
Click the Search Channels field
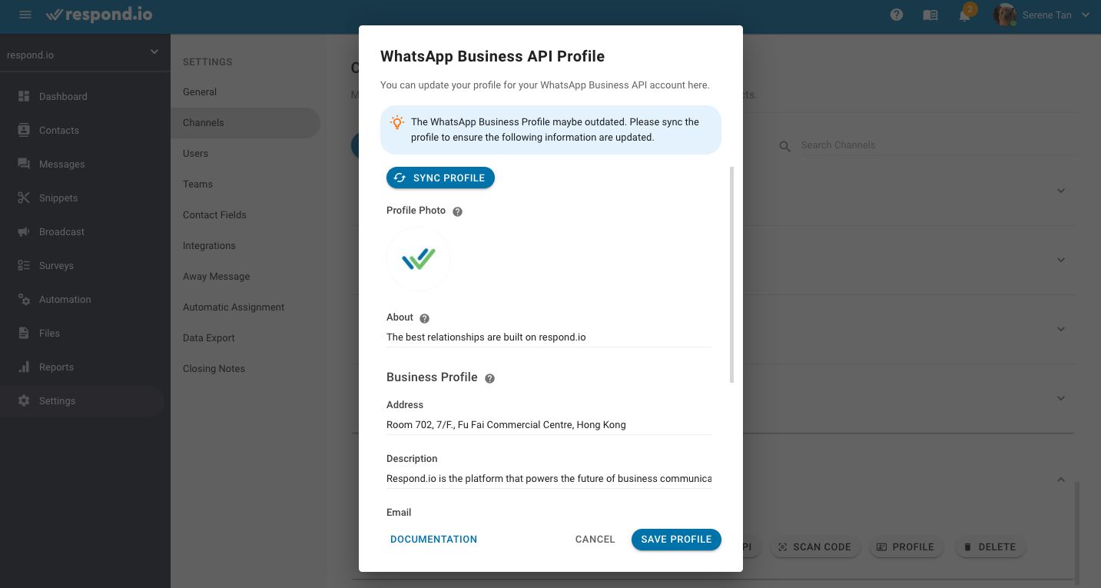click(x=939, y=145)
